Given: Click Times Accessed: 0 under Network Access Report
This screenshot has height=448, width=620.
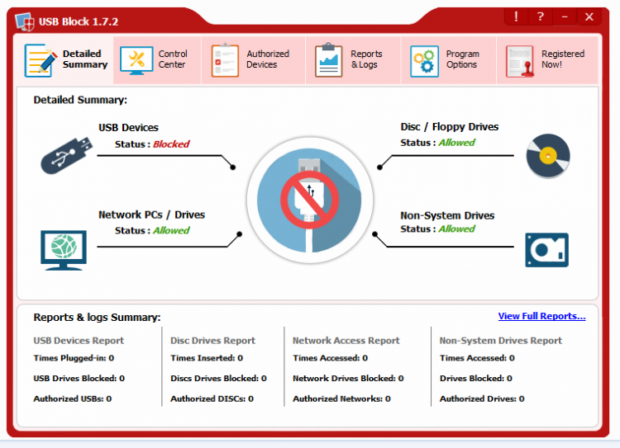Looking at the screenshot, I should (x=330, y=358).
